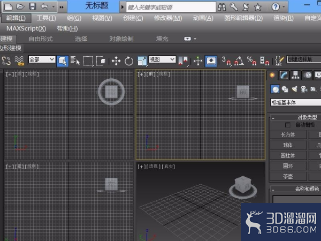This screenshot has width=321, height=241.
Task: Expand the dropdown arrow beside help icon
Action: [x=284, y=7]
